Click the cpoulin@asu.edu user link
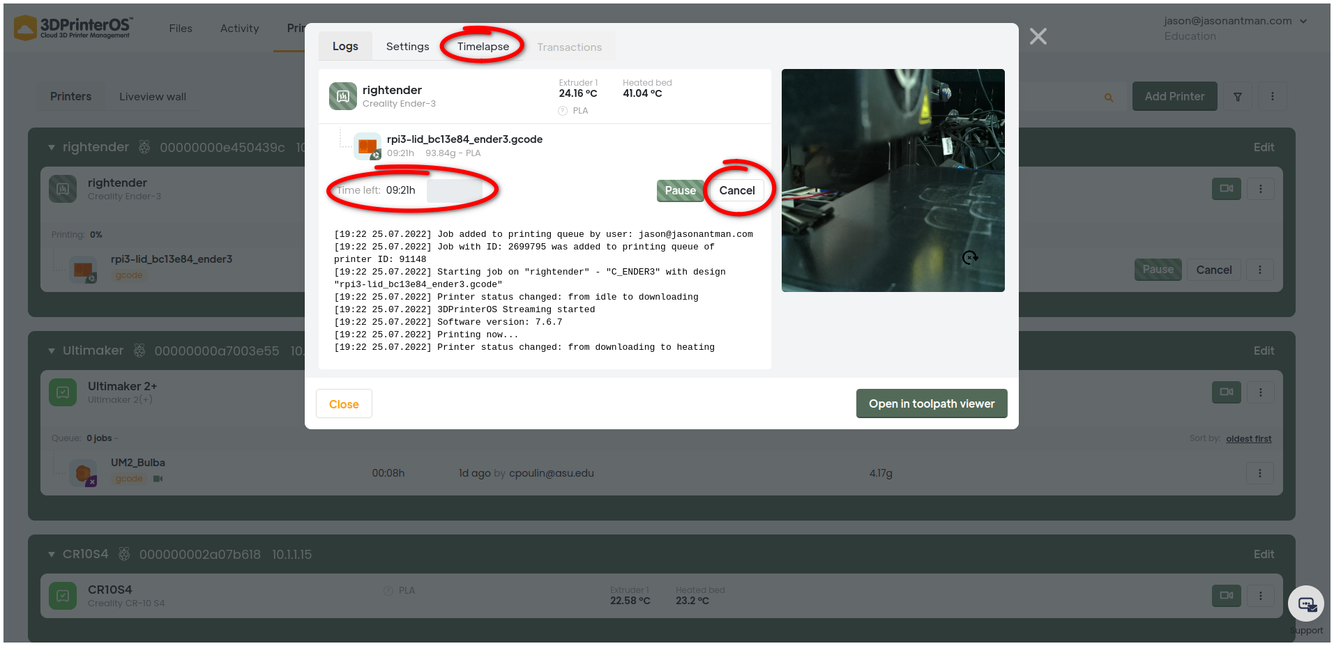The image size is (1334, 646). click(551, 473)
